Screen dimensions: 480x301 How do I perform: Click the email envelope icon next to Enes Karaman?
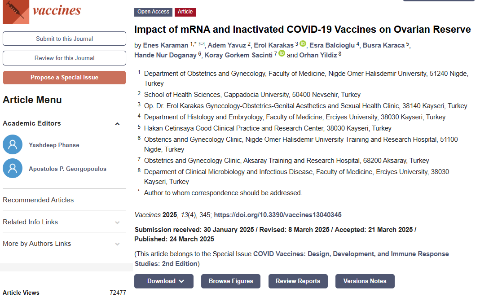[x=202, y=44]
